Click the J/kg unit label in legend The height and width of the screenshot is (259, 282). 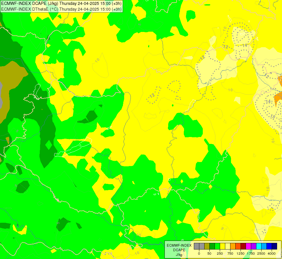point(179,255)
